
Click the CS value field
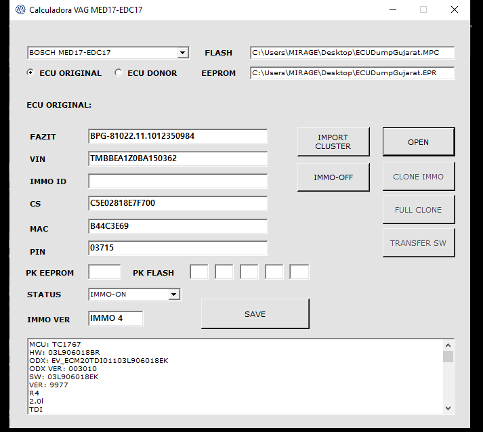click(x=177, y=203)
